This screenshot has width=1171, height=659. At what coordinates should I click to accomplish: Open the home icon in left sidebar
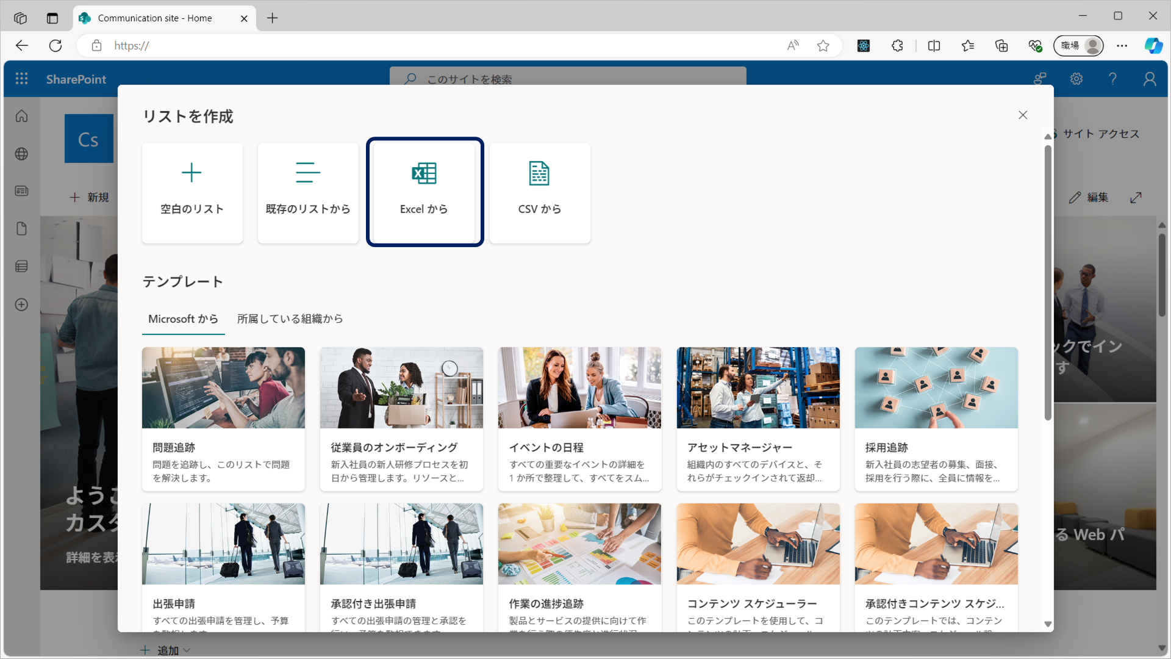pyautogui.click(x=22, y=116)
